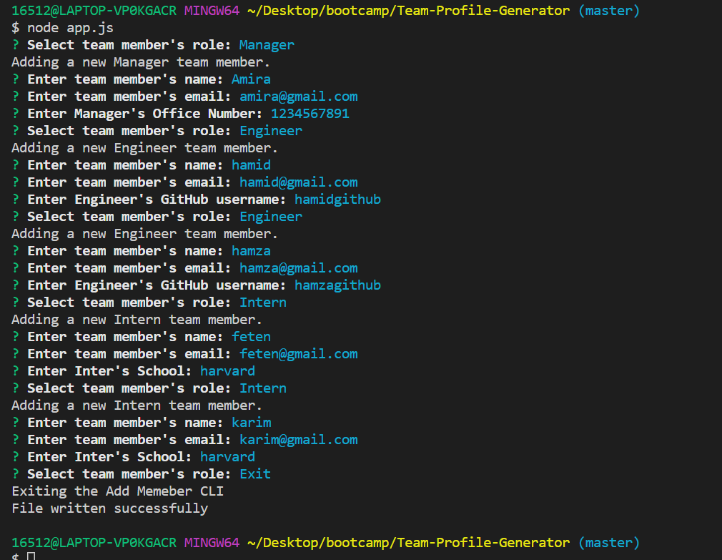
Task: Click the Intern role answer text
Action: (262, 302)
